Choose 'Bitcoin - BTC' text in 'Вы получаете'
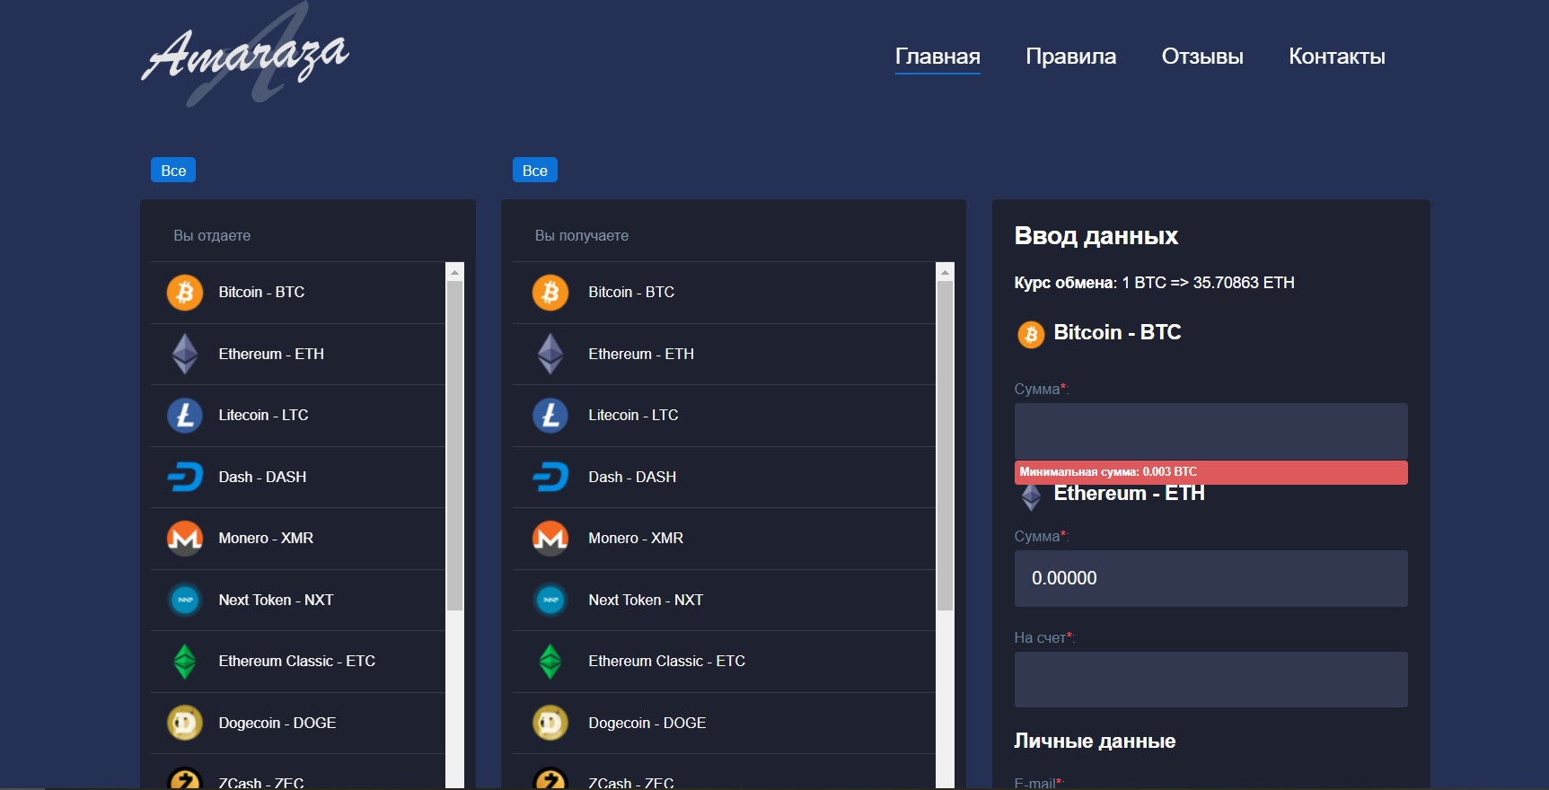This screenshot has height=790, width=1549. click(631, 293)
